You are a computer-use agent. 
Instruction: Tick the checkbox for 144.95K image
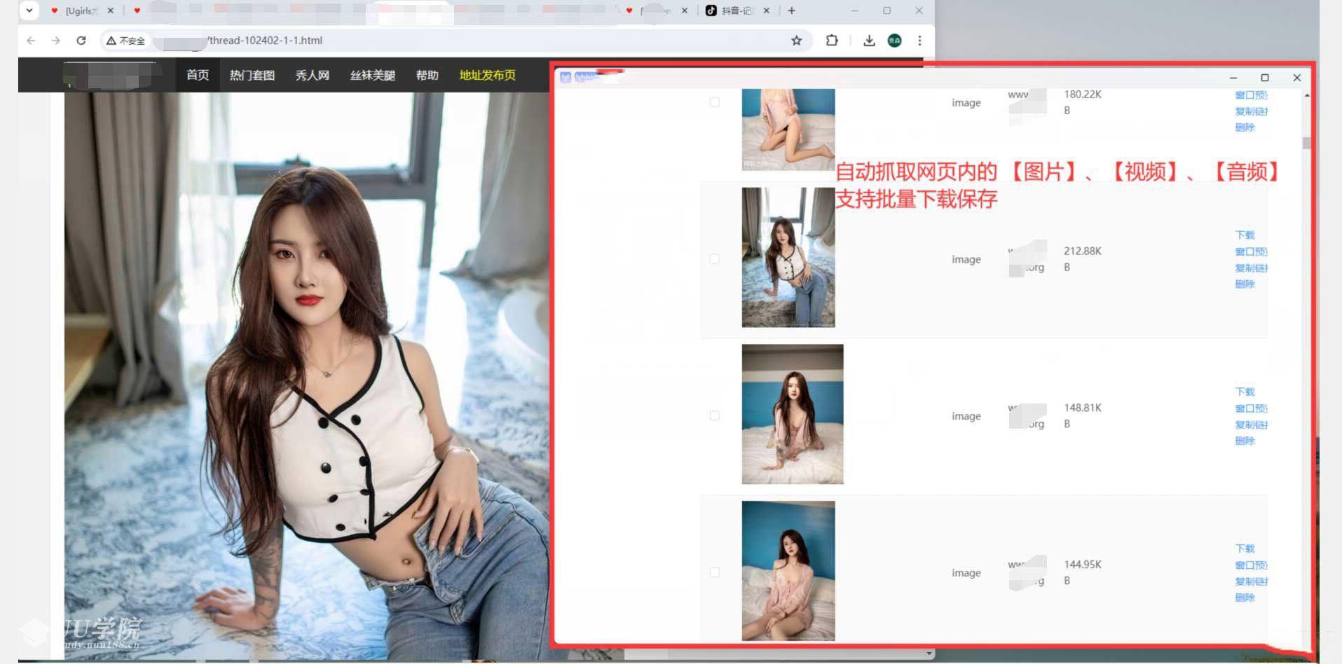tap(714, 572)
